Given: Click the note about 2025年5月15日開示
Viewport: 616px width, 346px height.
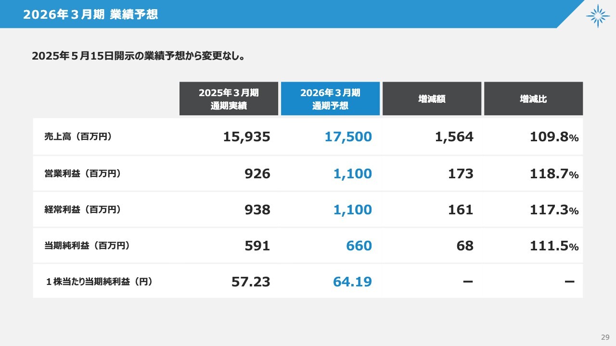Looking at the screenshot, I should point(139,56).
